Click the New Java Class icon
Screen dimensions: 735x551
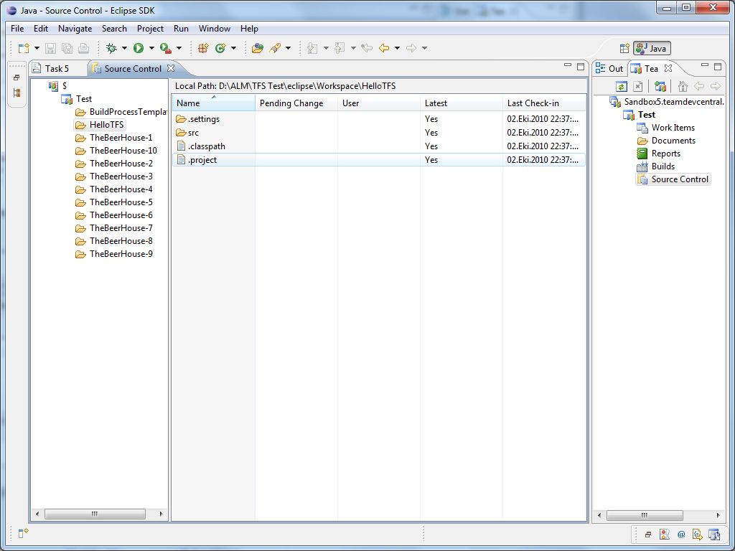[220, 48]
